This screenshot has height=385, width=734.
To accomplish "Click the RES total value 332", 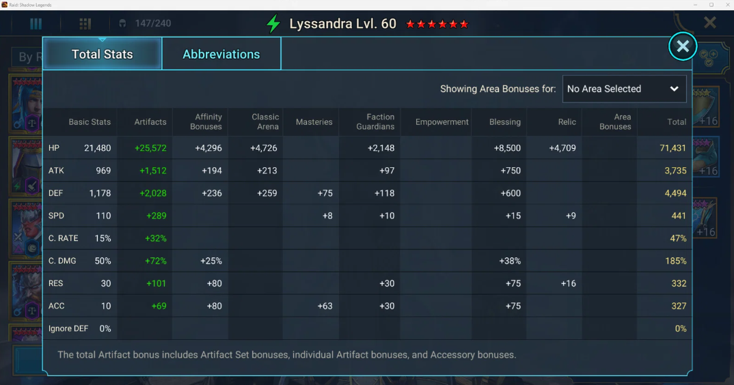I will 679,283.
